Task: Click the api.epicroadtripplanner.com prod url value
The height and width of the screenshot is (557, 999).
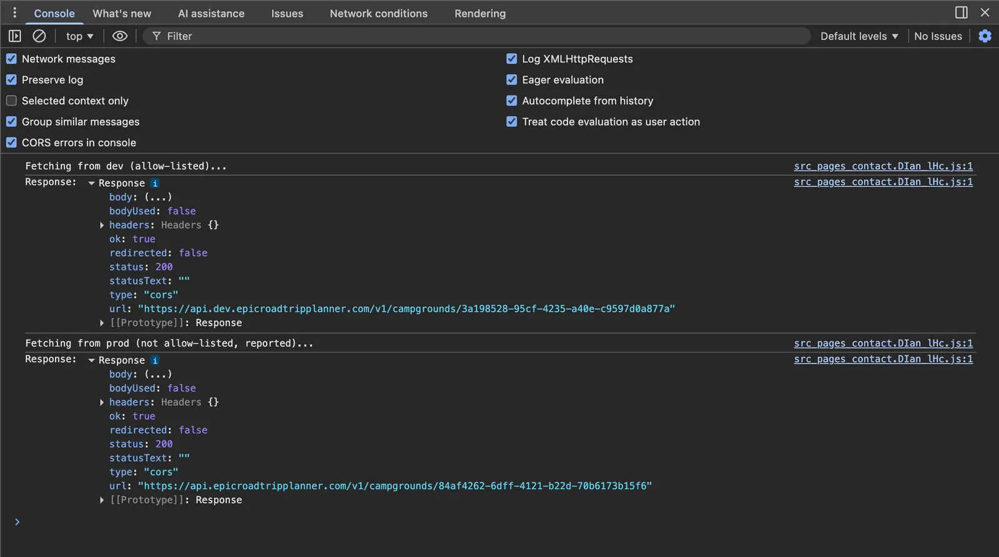Action: pos(395,486)
